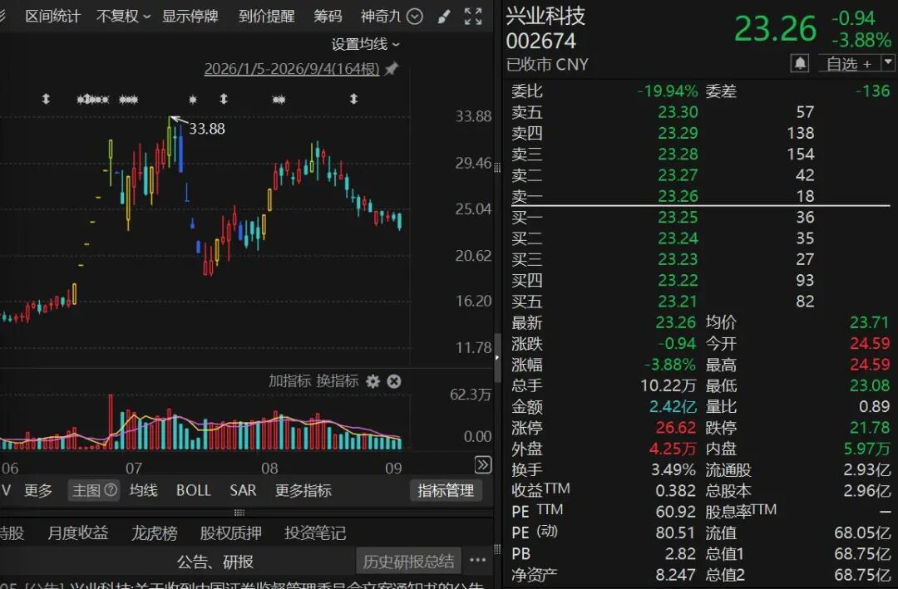Open indicator settings gear icon
This screenshot has height=589, width=898.
pyautogui.click(x=373, y=381)
